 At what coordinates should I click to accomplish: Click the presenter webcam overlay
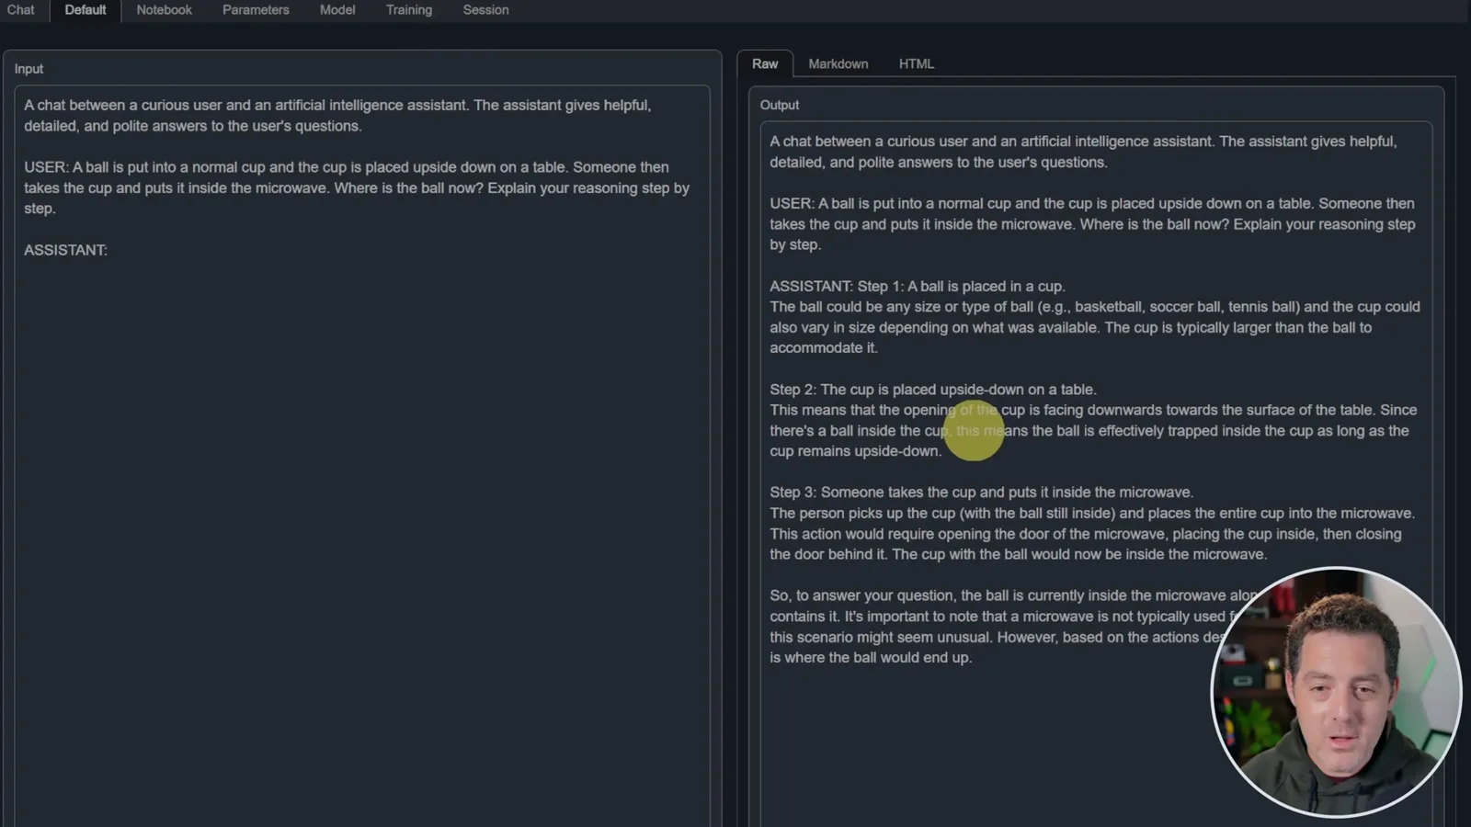[x=1336, y=692]
